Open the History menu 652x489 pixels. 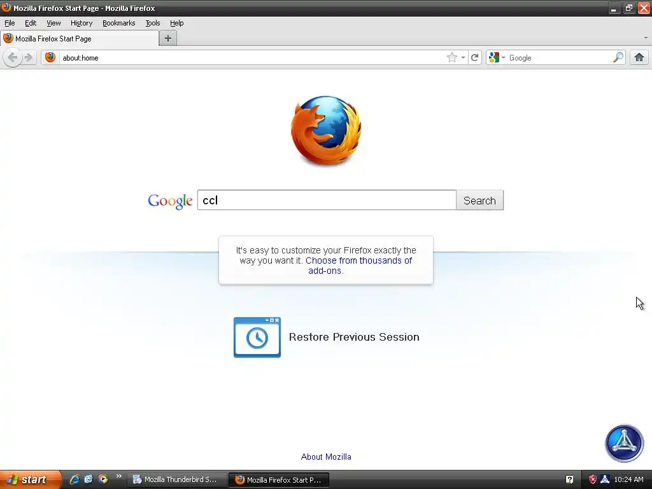click(x=81, y=23)
